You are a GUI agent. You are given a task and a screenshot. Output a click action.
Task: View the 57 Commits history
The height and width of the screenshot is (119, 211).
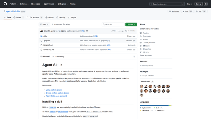click(130, 31)
